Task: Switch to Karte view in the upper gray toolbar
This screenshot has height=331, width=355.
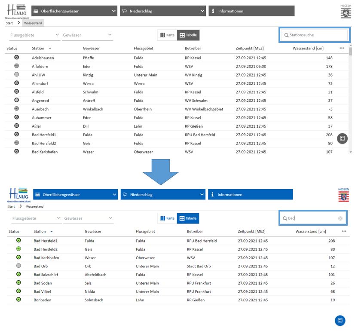Action: (167, 35)
